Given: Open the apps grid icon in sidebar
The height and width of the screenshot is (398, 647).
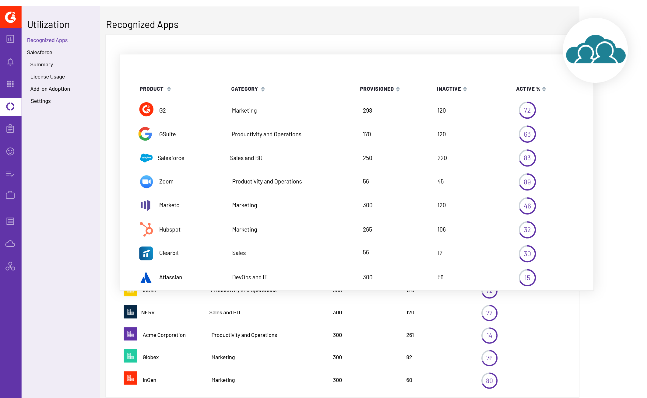Looking at the screenshot, I should point(11,84).
